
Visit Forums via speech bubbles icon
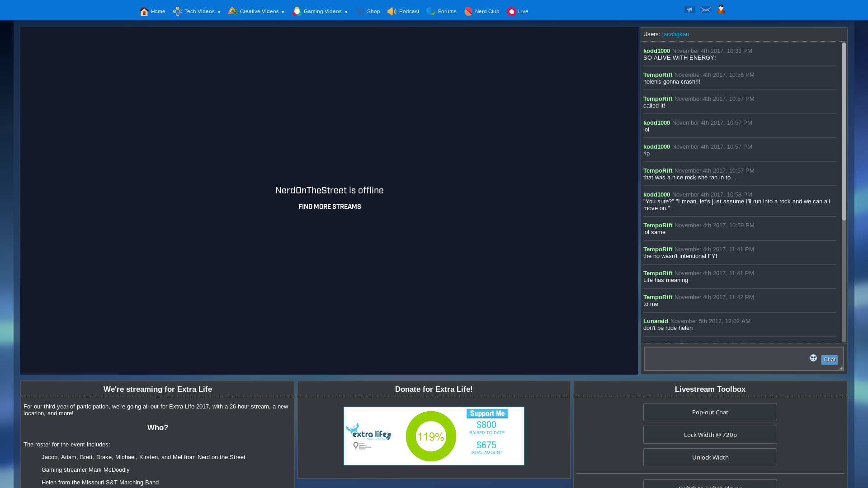click(x=431, y=12)
